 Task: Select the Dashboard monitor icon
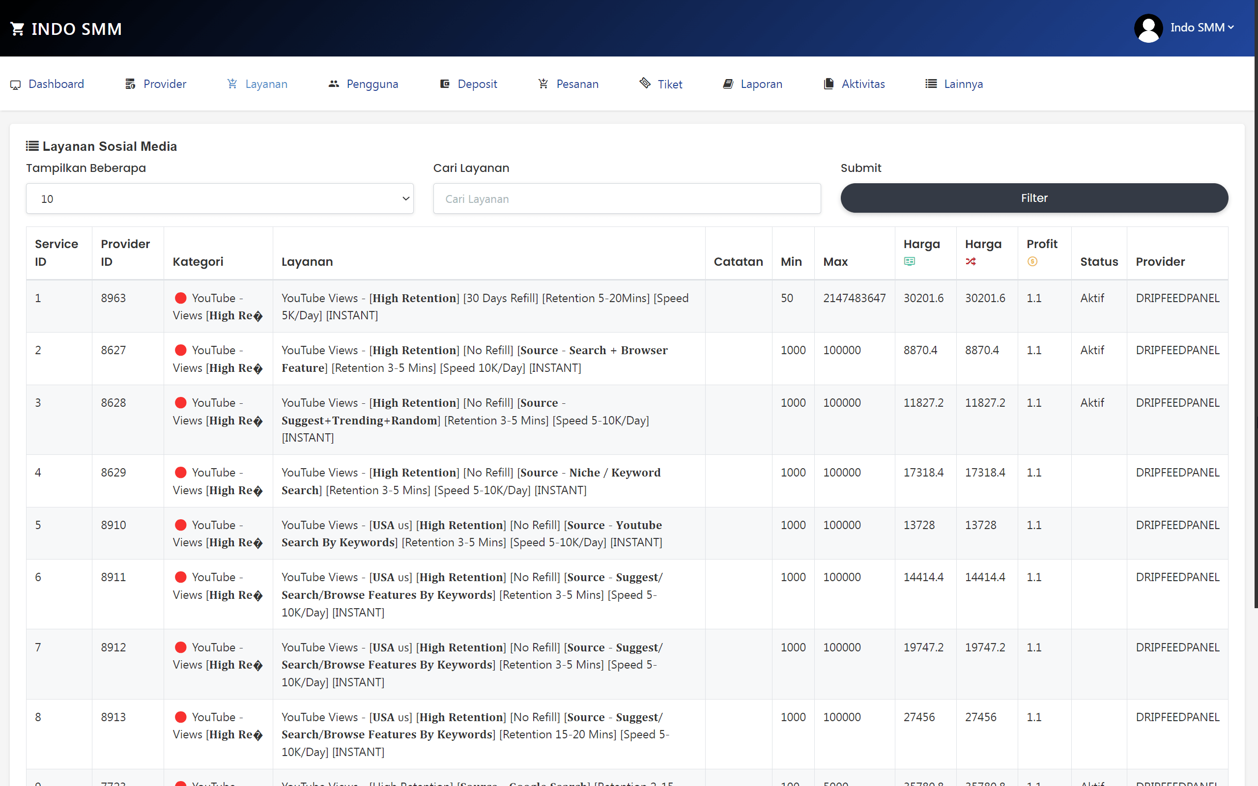(15, 84)
